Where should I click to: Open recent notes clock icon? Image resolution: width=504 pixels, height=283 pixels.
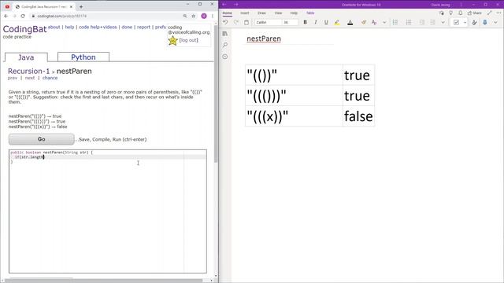(x=225, y=57)
